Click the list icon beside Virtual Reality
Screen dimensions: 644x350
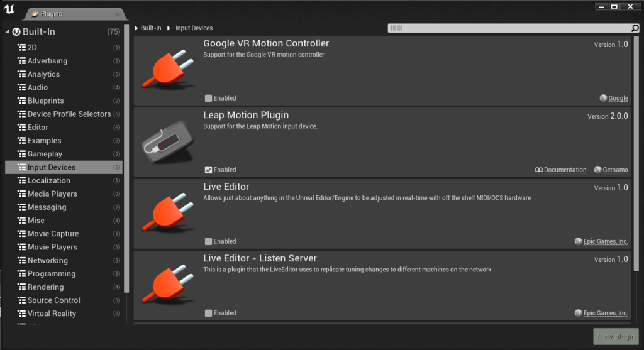22,314
